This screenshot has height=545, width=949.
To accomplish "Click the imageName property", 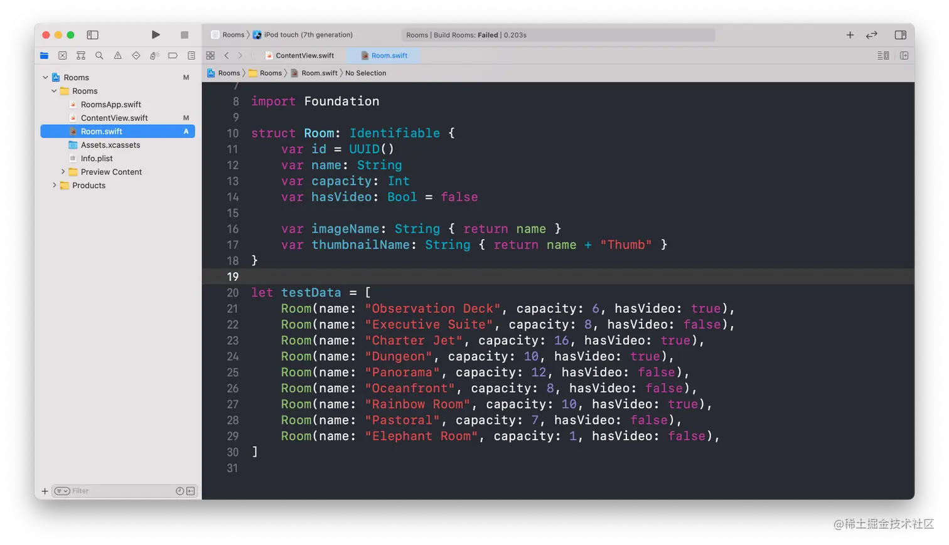I will (345, 229).
